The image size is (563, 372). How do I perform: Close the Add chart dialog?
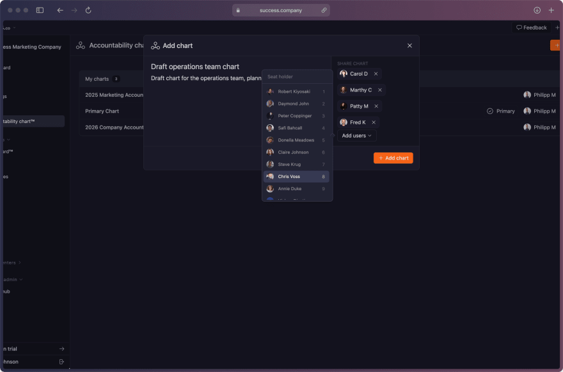[x=409, y=45]
